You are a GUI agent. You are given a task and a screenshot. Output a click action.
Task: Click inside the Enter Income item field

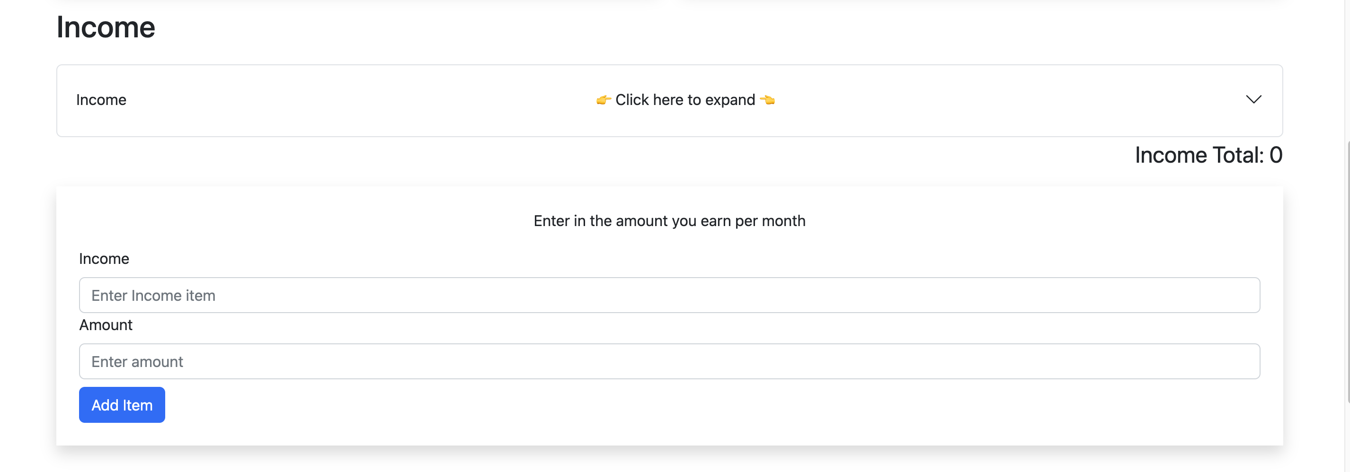pos(669,295)
